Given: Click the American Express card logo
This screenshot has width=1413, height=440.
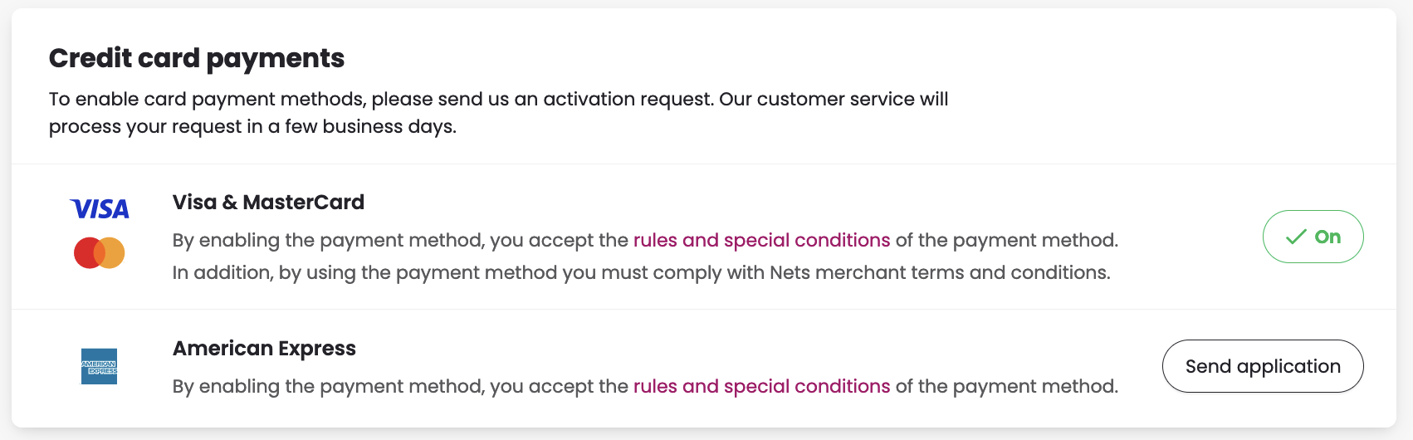Looking at the screenshot, I should click(100, 366).
